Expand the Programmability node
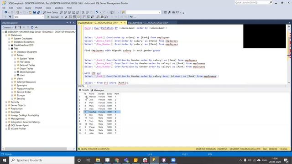This screenshot has width=292, height=164. coord(12,89)
